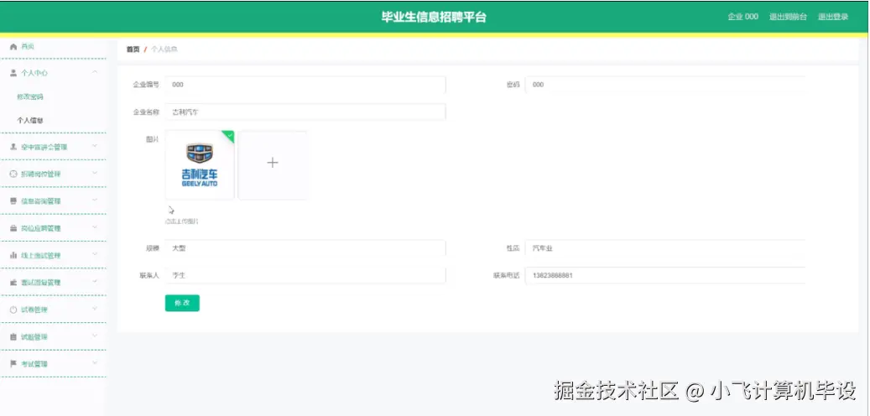Click the icon next to 试题管理

pyautogui.click(x=13, y=337)
